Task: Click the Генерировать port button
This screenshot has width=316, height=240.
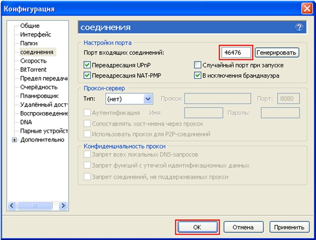Action: pyautogui.click(x=276, y=52)
